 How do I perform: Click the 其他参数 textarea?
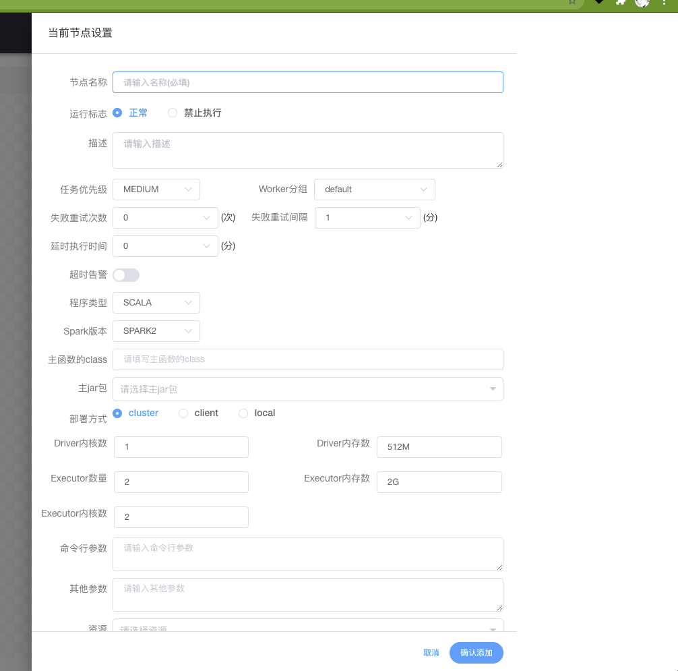pos(307,594)
